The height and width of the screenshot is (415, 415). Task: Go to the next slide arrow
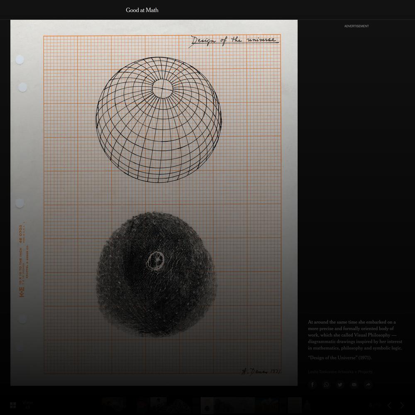point(402,405)
